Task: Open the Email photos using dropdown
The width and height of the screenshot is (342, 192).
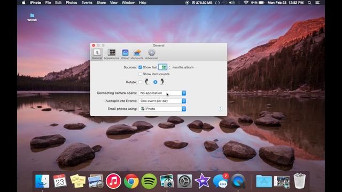Action: (x=162, y=109)
